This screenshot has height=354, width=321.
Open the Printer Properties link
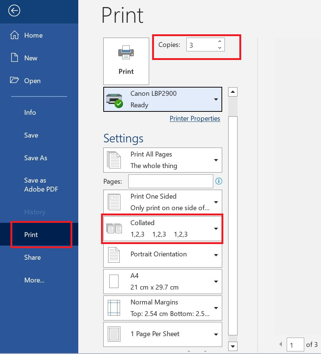click(195, 118)
